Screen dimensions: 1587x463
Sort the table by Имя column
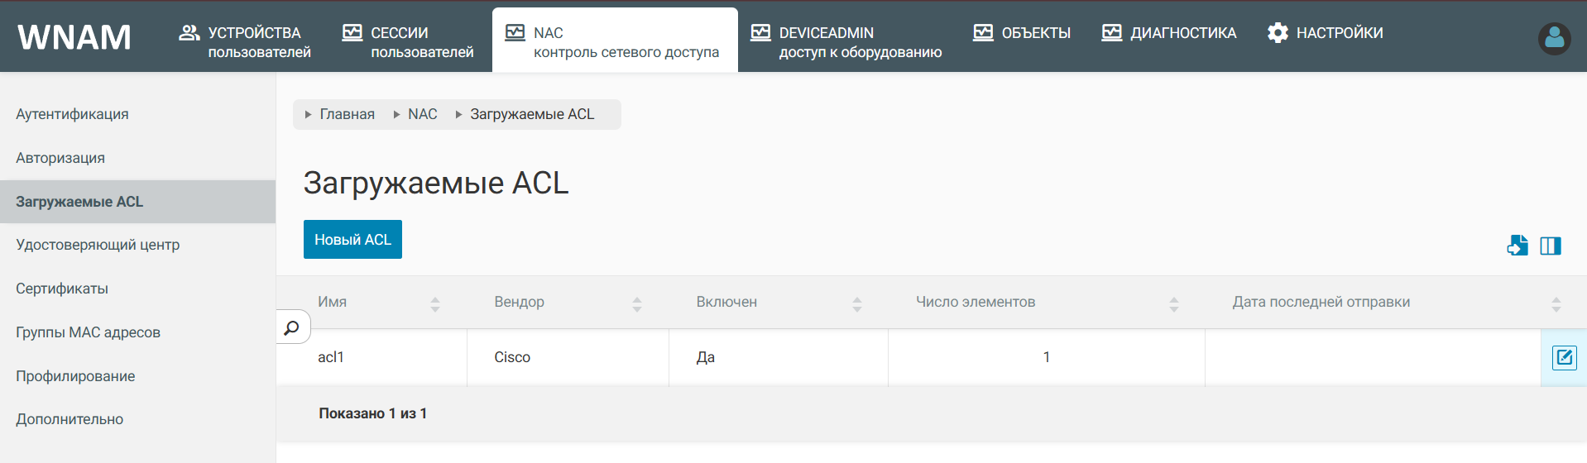coord(434,303)
